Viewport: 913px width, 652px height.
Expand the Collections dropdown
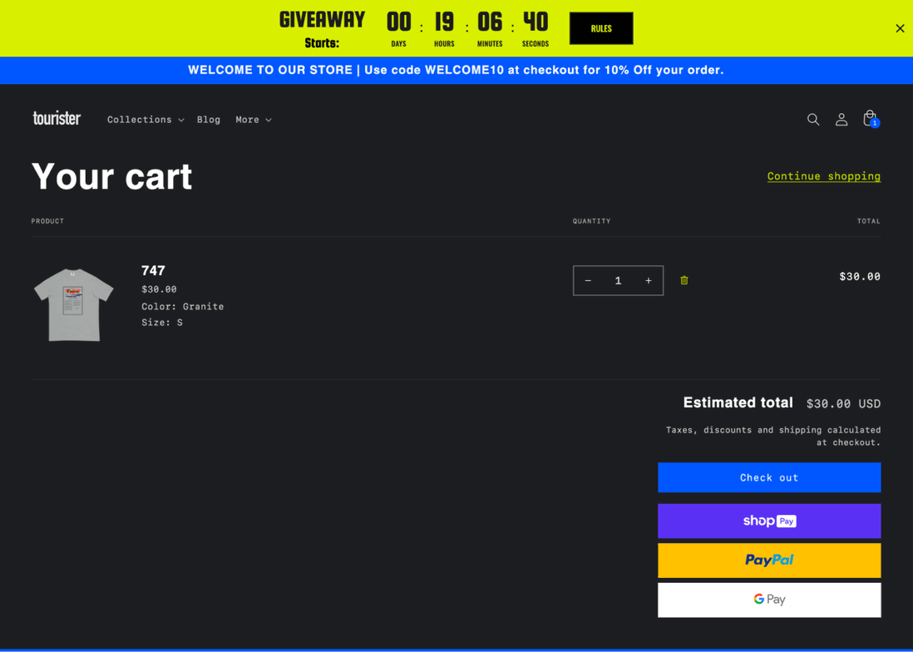point(145,120)
